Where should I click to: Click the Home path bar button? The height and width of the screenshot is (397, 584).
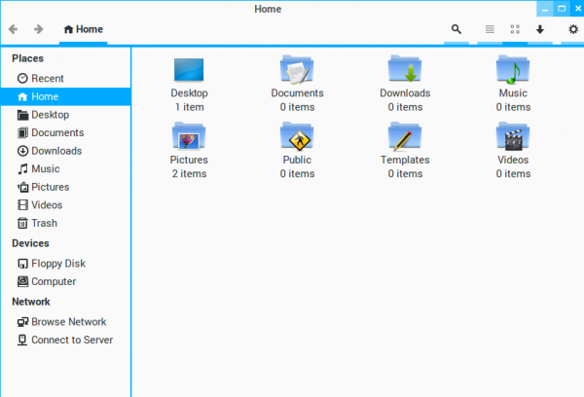[x=84, y=29]
